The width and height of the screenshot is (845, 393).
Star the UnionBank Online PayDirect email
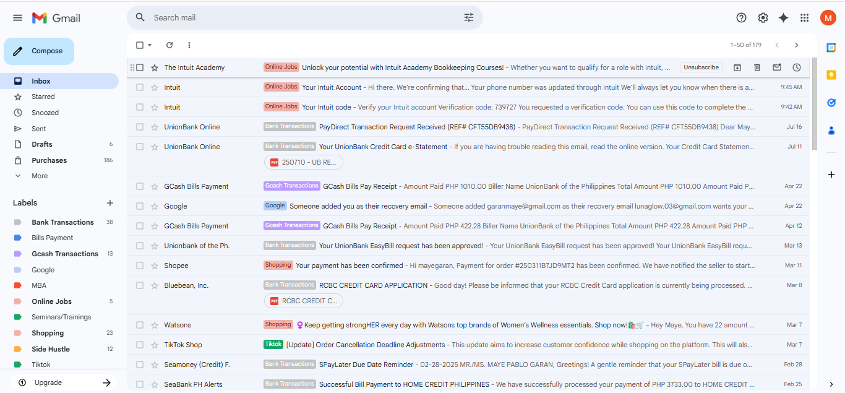(155, 127)
